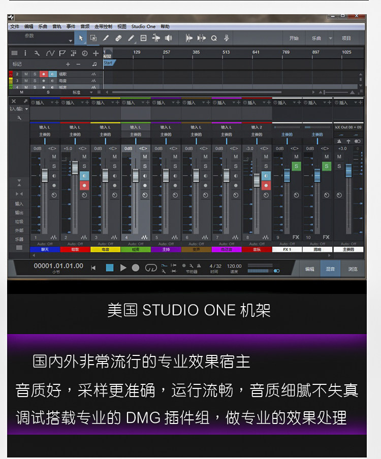The height and width of the screenshot is (459, 381).
Task: Select the Listen speaker tool
Action: click(x=168, y=38)
